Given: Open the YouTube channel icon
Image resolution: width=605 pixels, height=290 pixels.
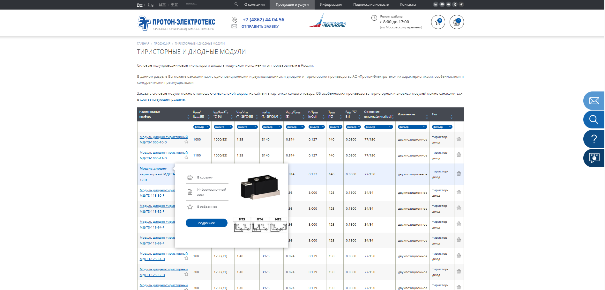Looking at the screenshot, I should coord(442,4).
